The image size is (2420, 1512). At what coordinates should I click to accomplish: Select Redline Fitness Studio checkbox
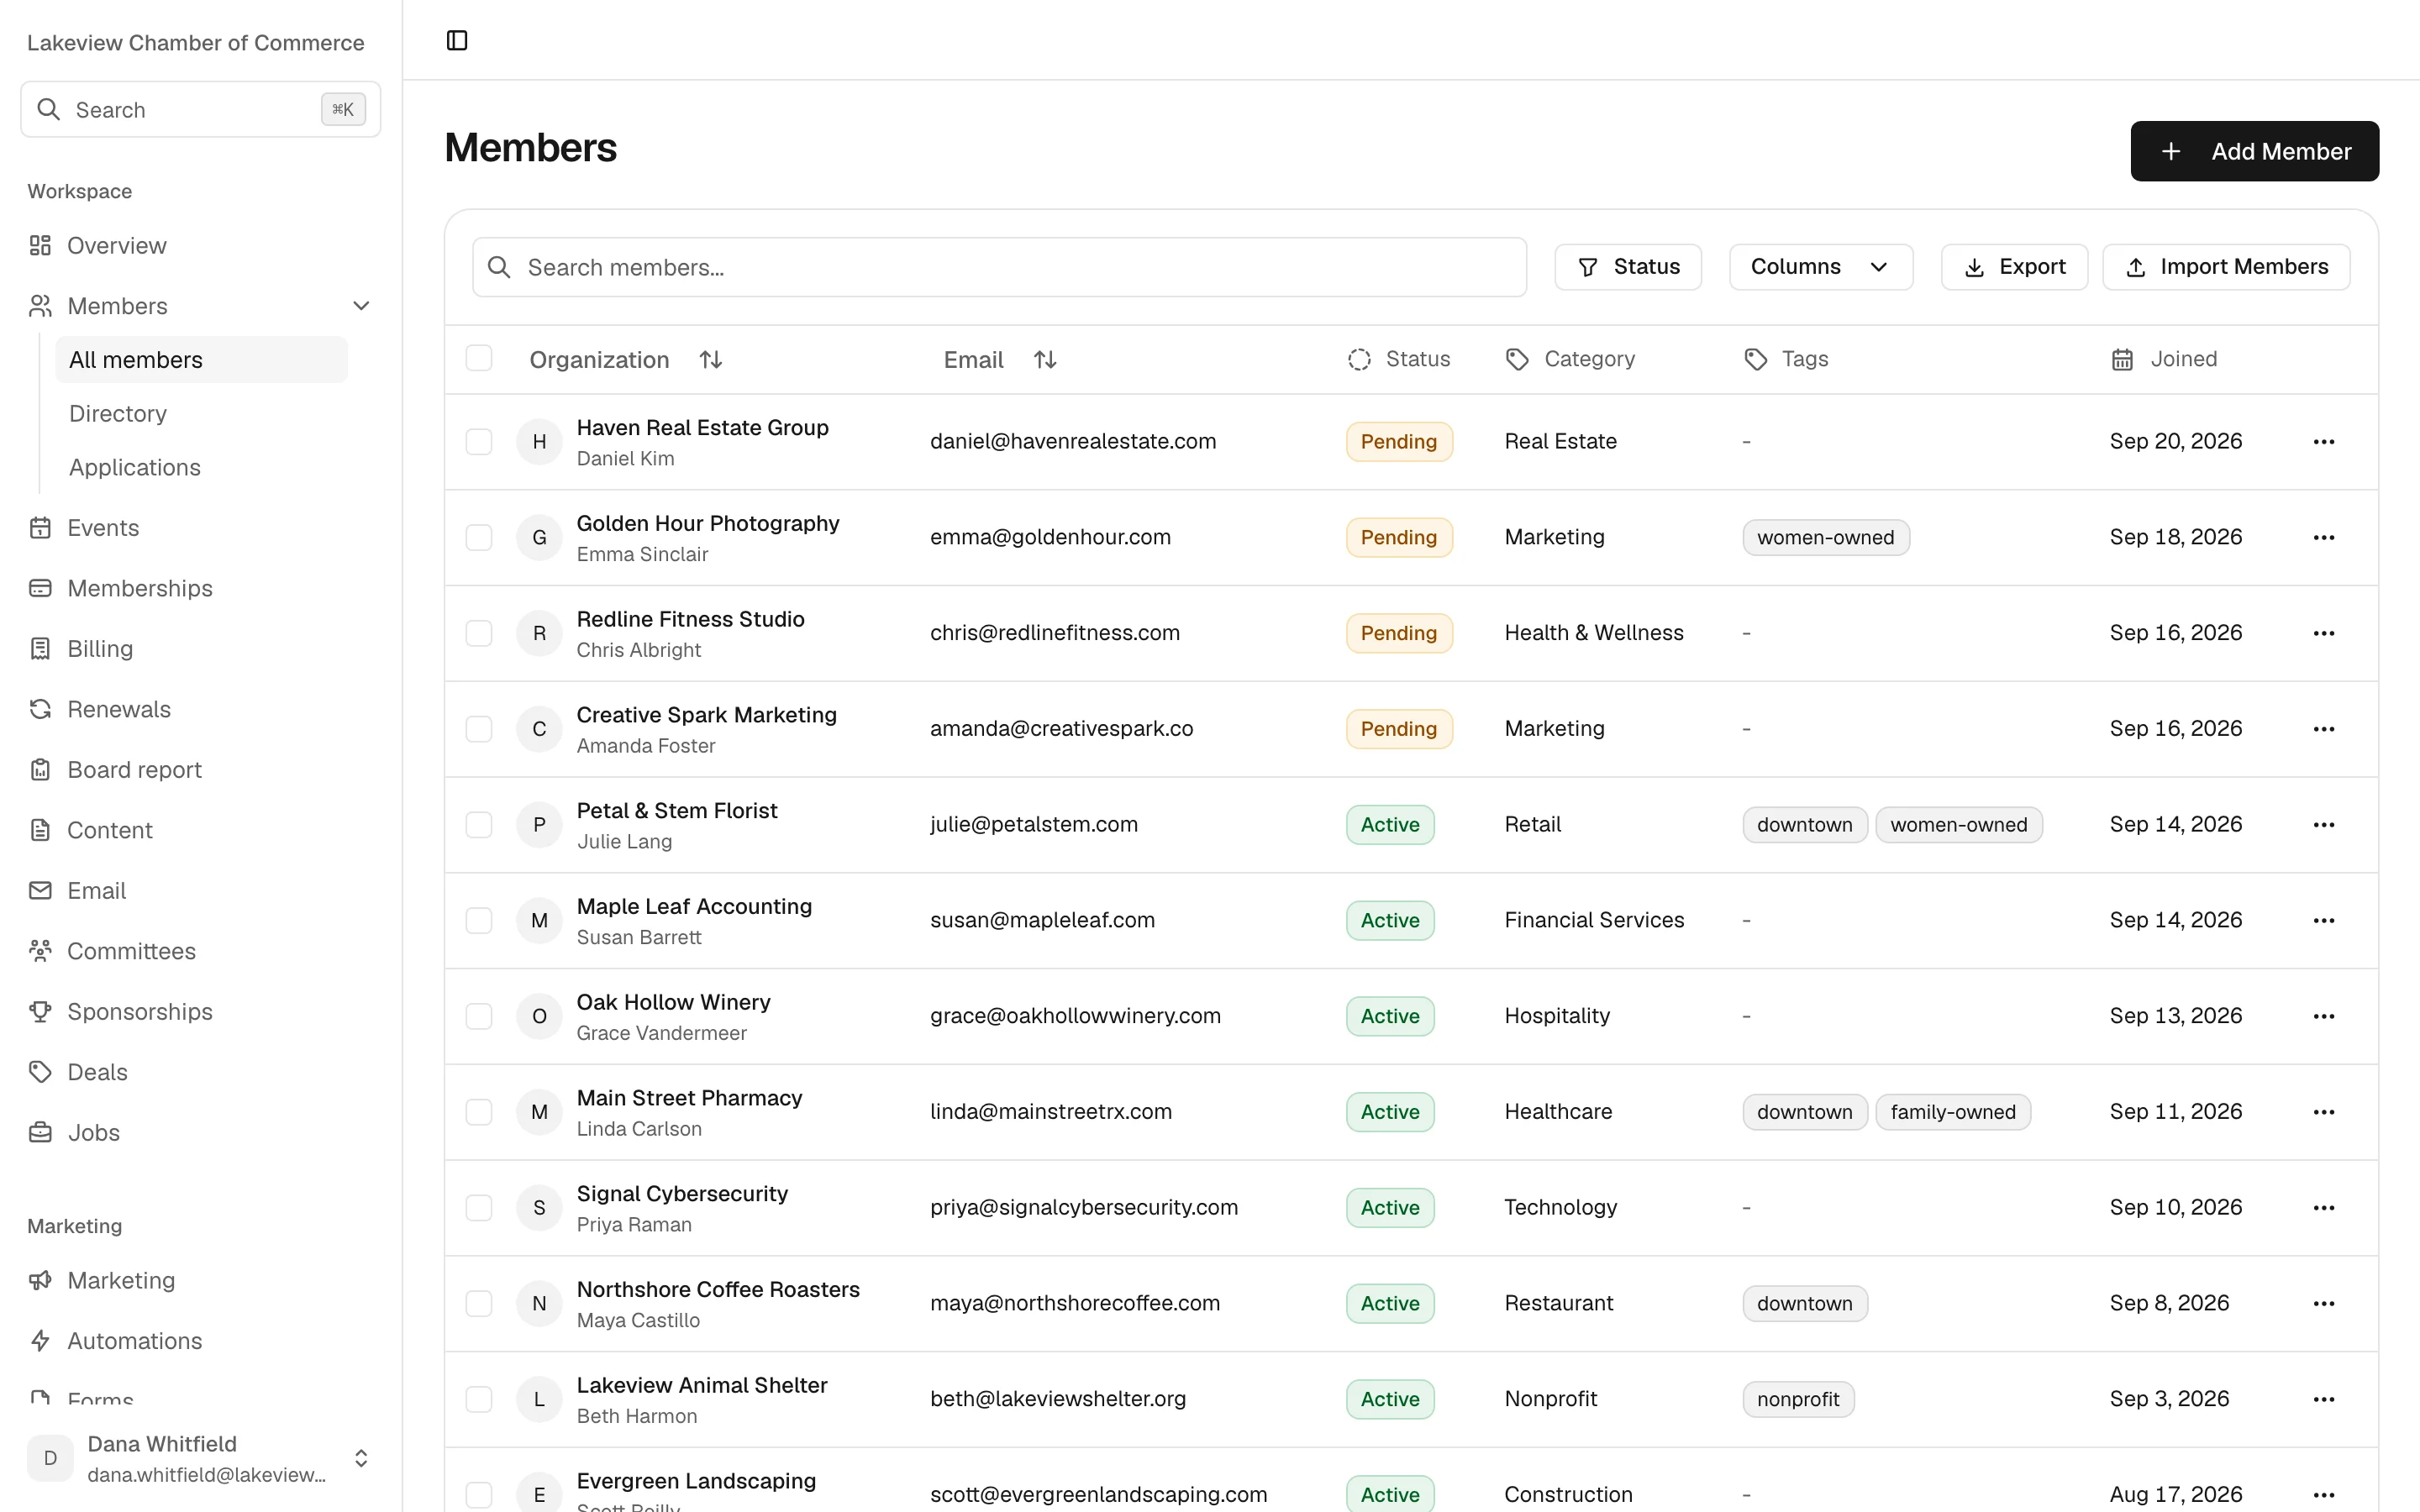[479, 634]
